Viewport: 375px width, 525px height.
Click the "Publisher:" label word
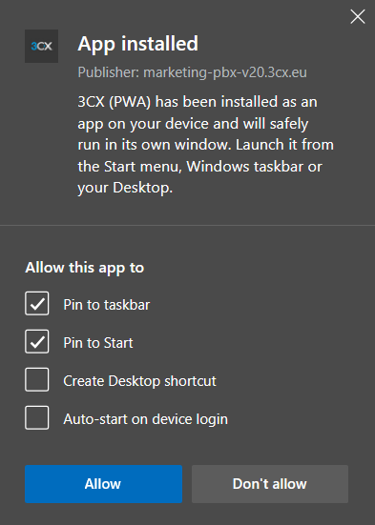[109, 72]
